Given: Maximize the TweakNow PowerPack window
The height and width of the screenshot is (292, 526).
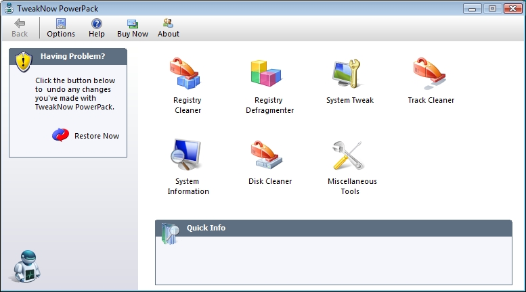Looking at the screenshot, I should 492,9.
